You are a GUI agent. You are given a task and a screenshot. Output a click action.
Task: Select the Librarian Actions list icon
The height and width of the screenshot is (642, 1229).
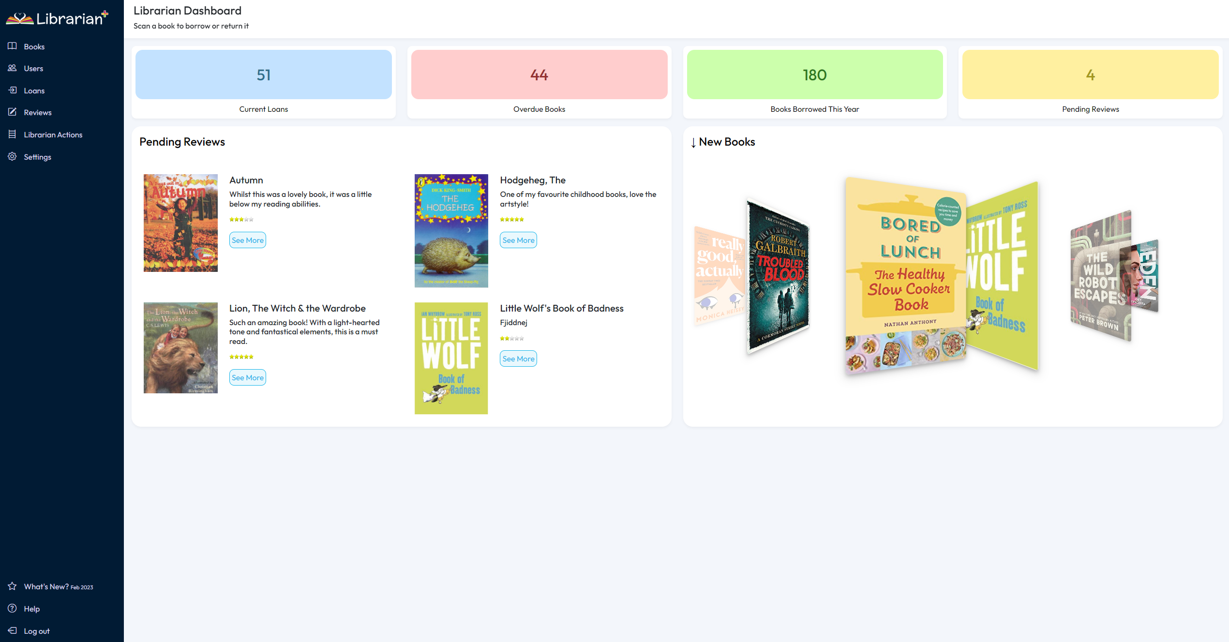tap(13, 134)
